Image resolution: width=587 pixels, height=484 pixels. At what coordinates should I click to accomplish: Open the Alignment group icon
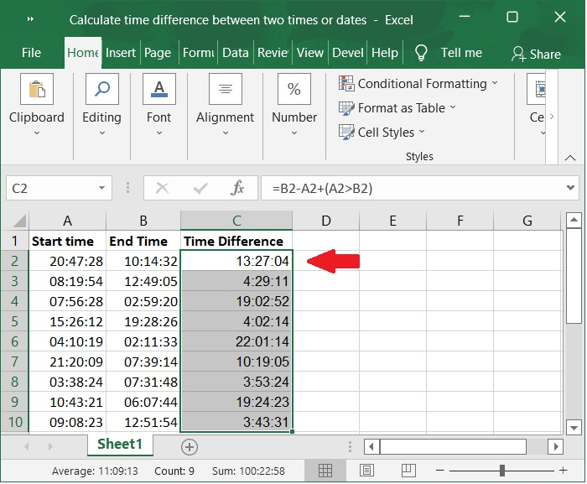[x=225, y=90]
